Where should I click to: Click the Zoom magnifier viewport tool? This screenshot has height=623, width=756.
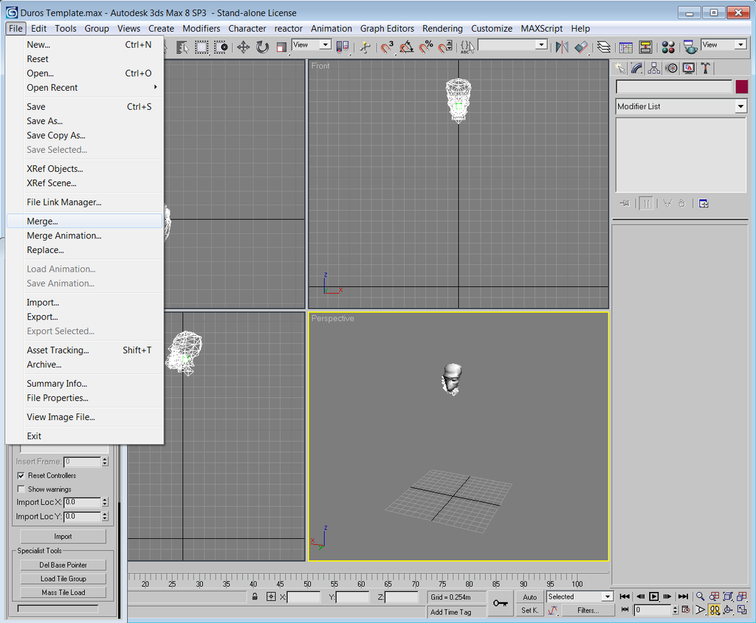[x=700, y=596]
